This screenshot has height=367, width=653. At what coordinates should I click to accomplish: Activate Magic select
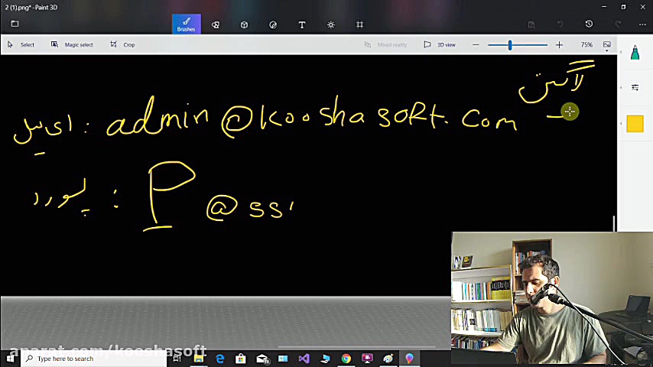(x=72, y=44)
